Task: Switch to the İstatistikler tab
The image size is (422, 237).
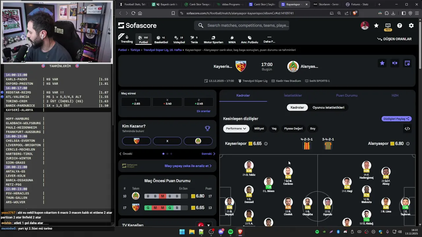Action: (x=293, y=95)
